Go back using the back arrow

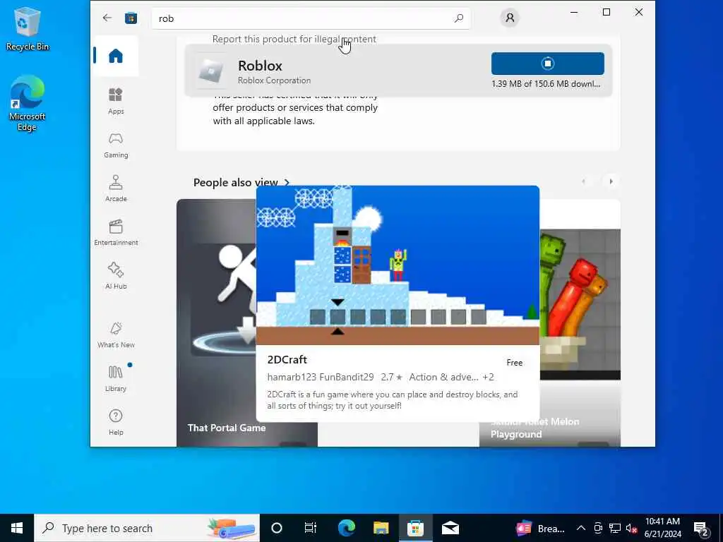click(107, 18)
